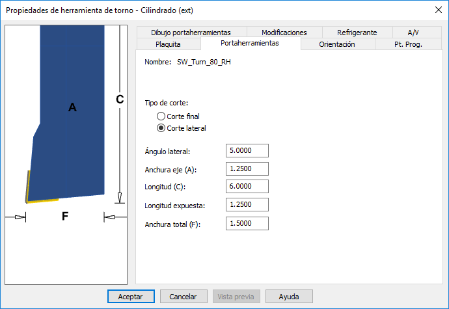Click the letter A in the diagram
This screenshot has width=449, height=309.
point(72,107)
